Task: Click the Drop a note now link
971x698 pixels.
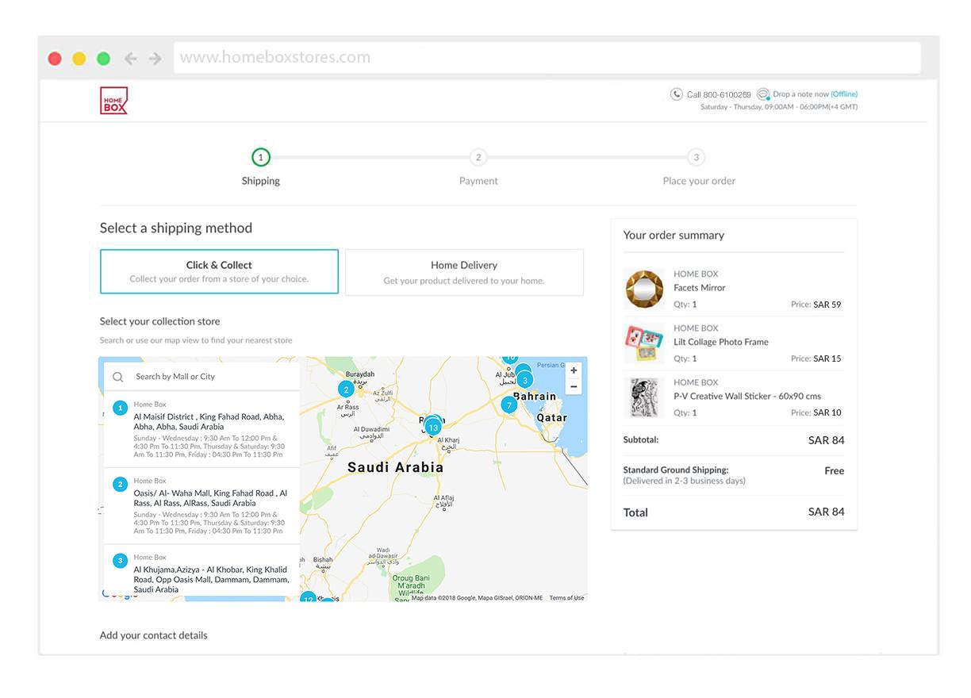Action: click(x=801, y=94)
